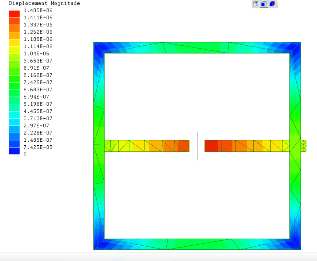Click the maximum value 1.485E-06
Viewport: 317px width, 261px height.
pyautogui.click(x=38, y=10)
